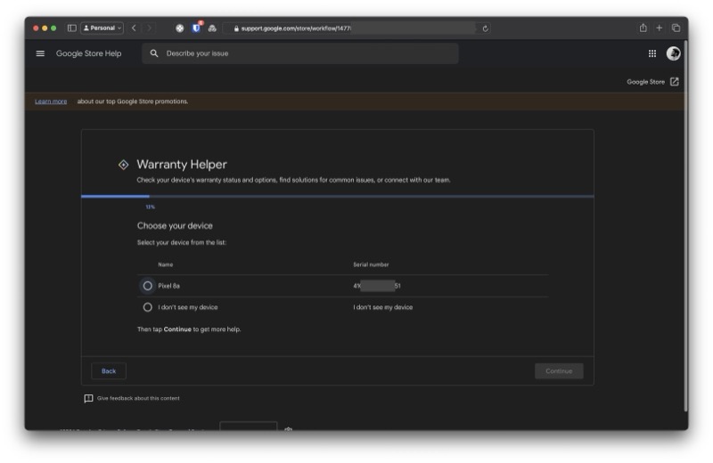Focus the Describe your issue search field

click(300, 53)
